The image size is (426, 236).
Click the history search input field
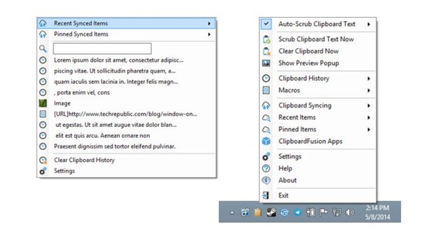tap(102, 48)
